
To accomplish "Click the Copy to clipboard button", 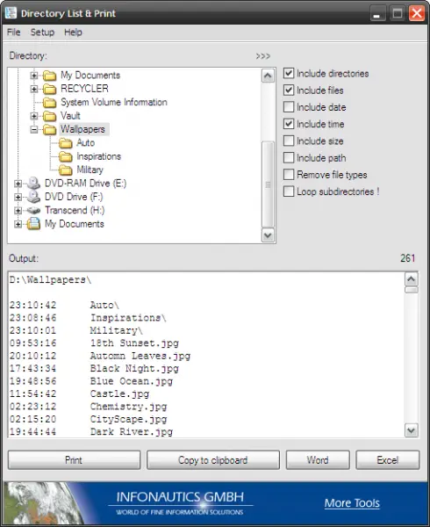I will coord(213,459).
